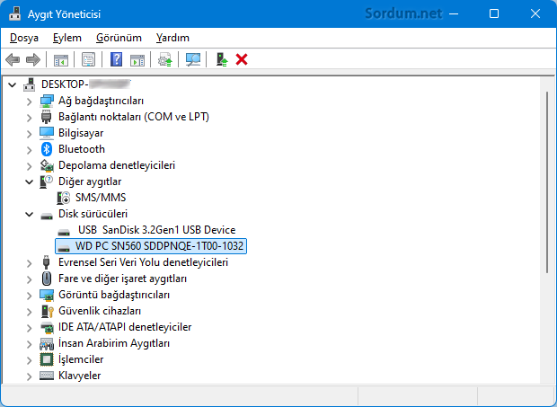The image size is (557, 407).
Task: Expand Depolama denetleyicileri category
Action: coord(29,166)
